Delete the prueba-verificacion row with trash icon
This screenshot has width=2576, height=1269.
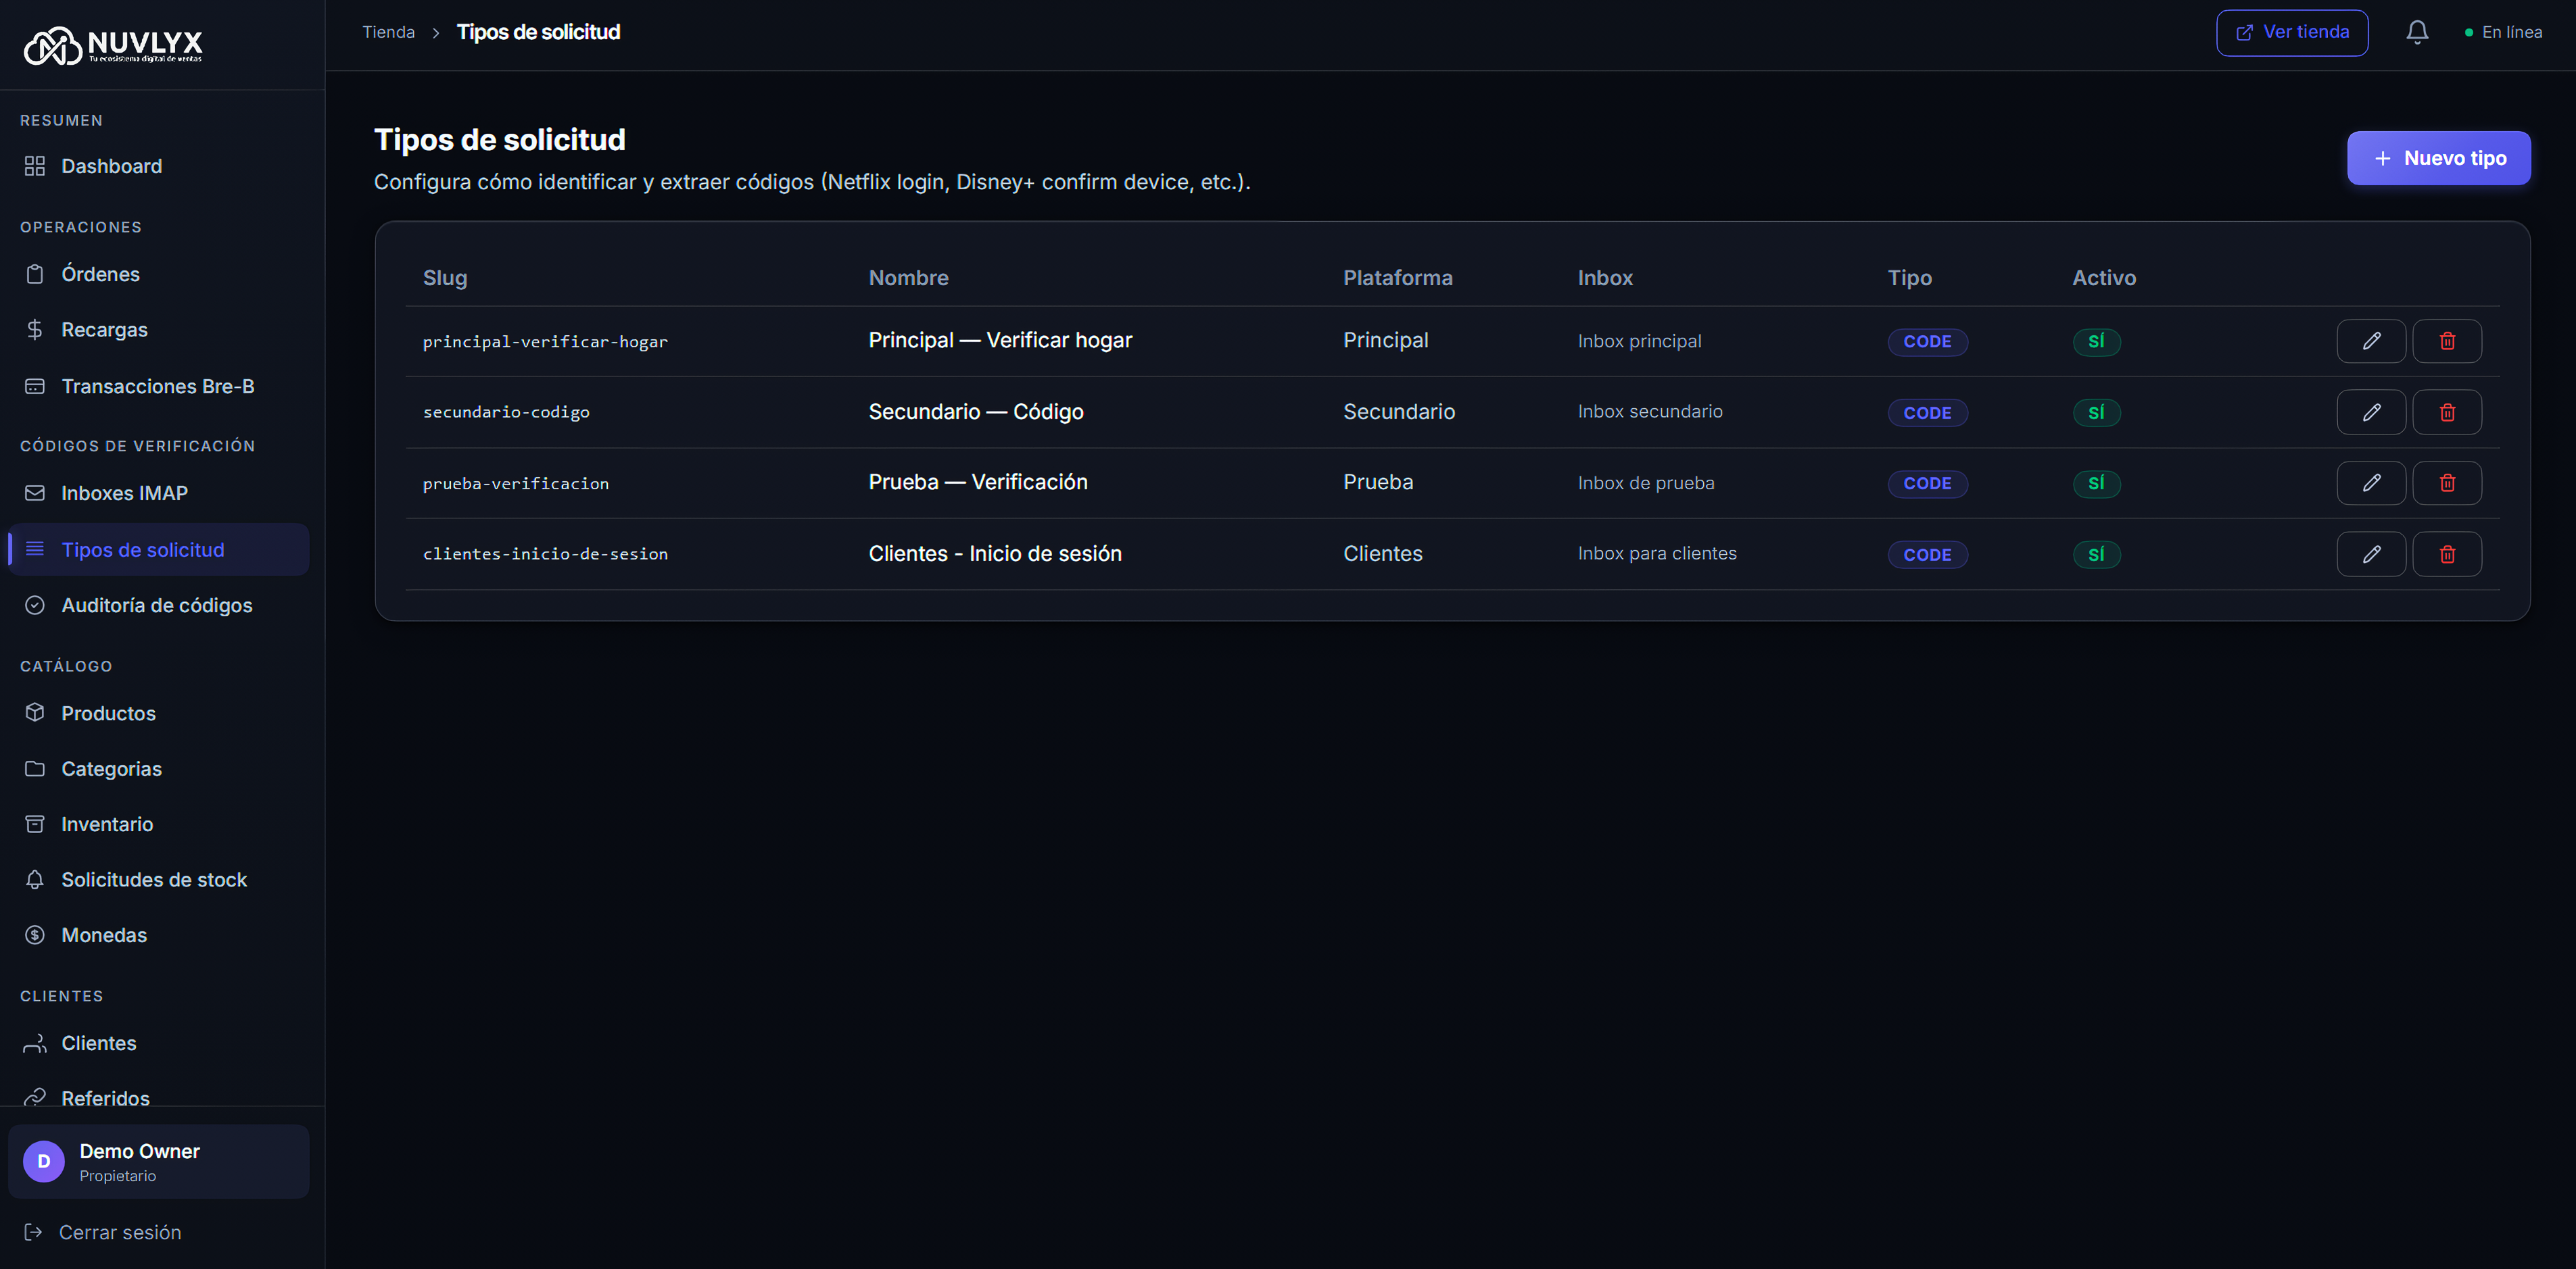[x=2446, y=482]
